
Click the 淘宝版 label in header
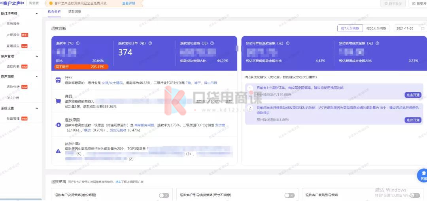click(x=34, y=3)
